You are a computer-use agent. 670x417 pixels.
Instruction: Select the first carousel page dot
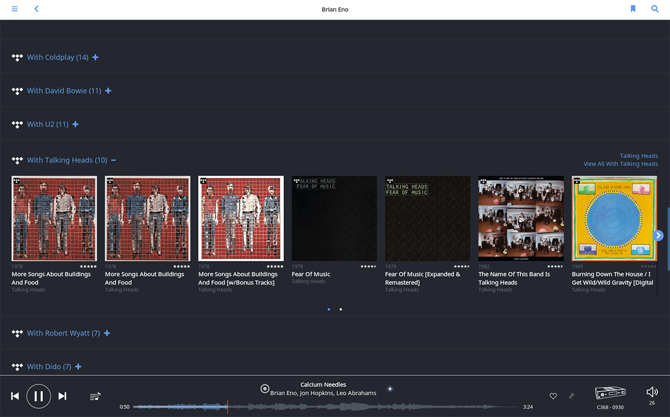(x=329, y=309)
